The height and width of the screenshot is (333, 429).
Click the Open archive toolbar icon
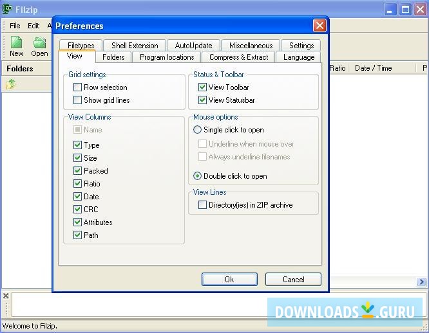click(x=39, y=46)
